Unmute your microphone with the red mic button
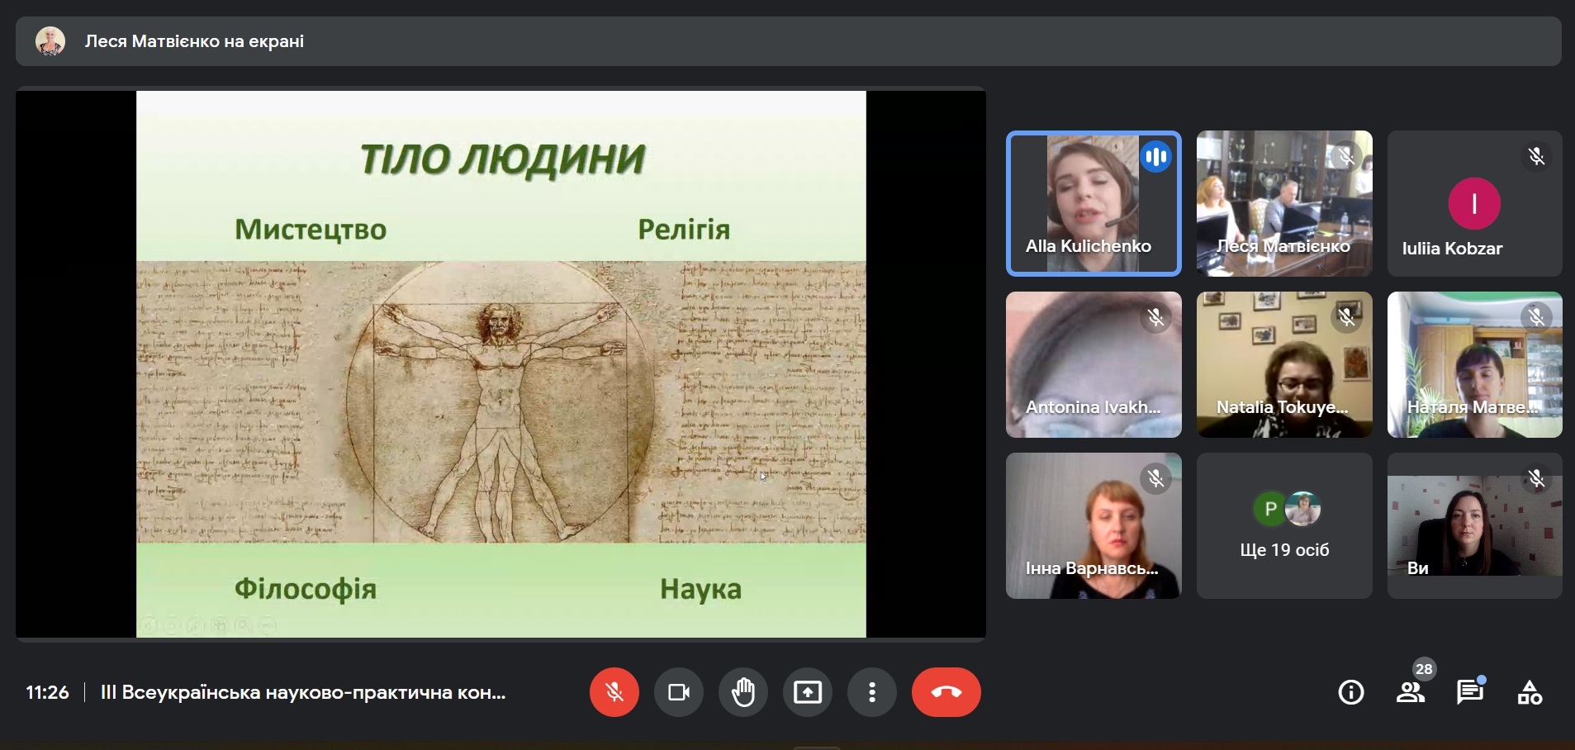This screenshot has width=1575, height=750. click(x=614, y=692)
